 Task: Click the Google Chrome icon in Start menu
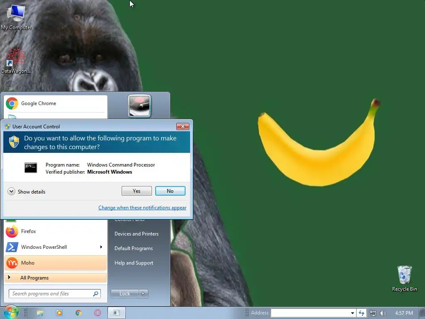[x=12, y=103]
